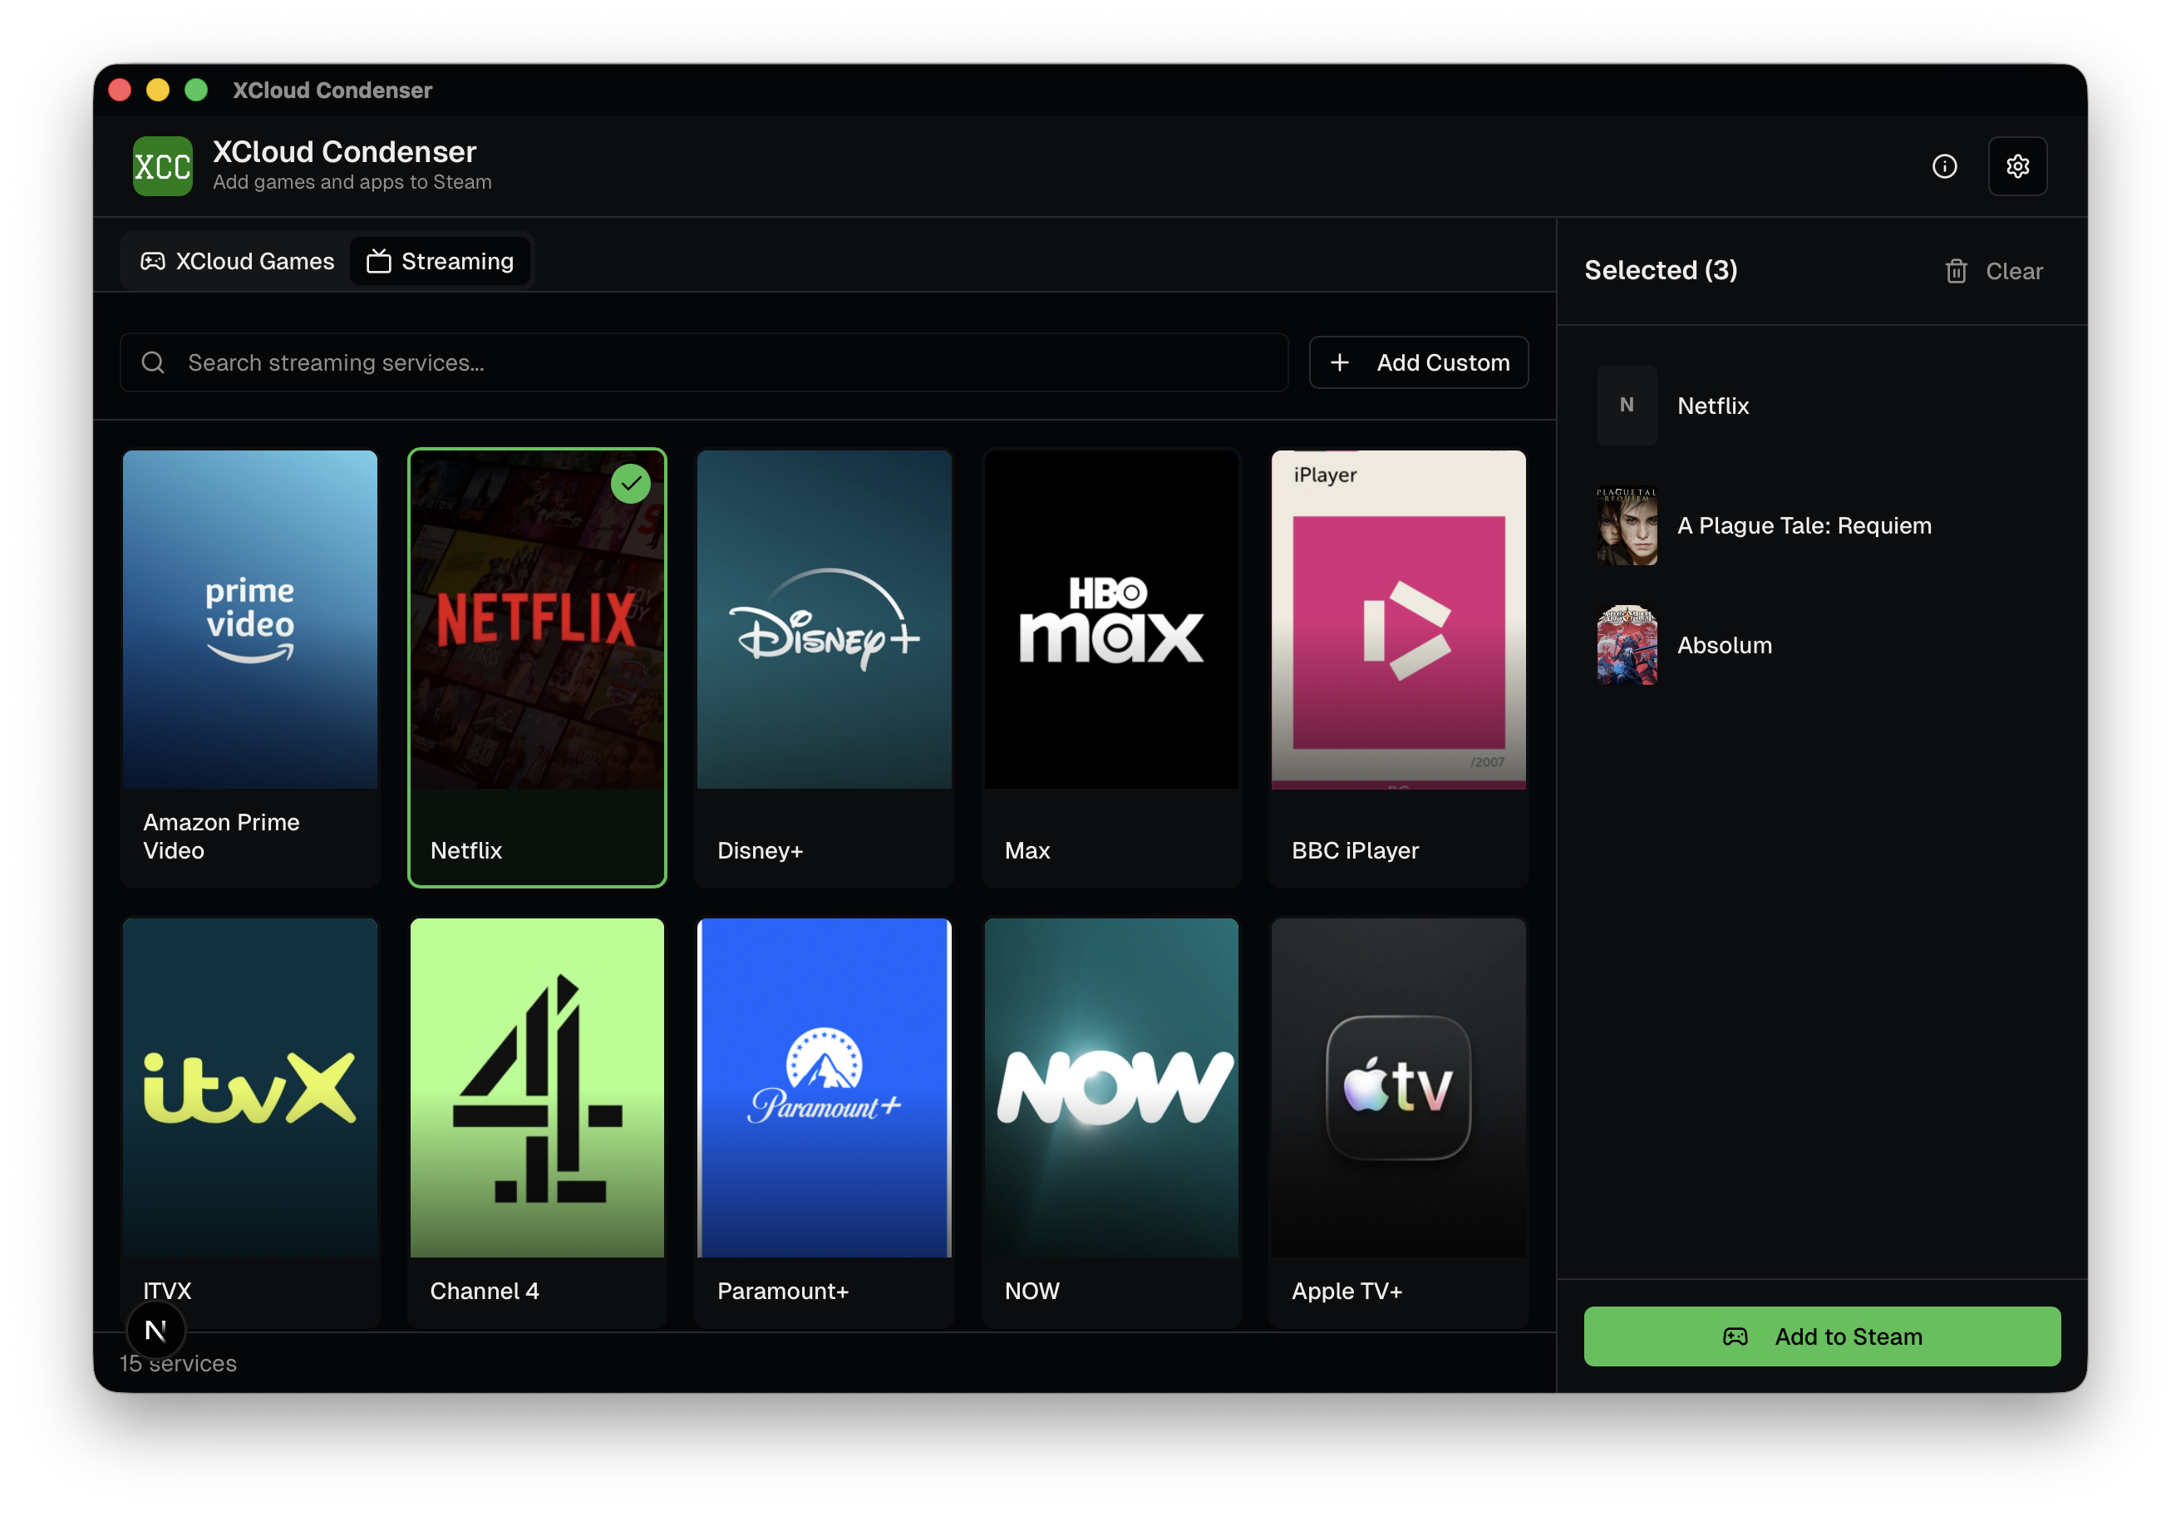Click the Apple TV+ card title text
The height and width of the screenshot is (1516, 2181).
[x=1346, y=1291]
